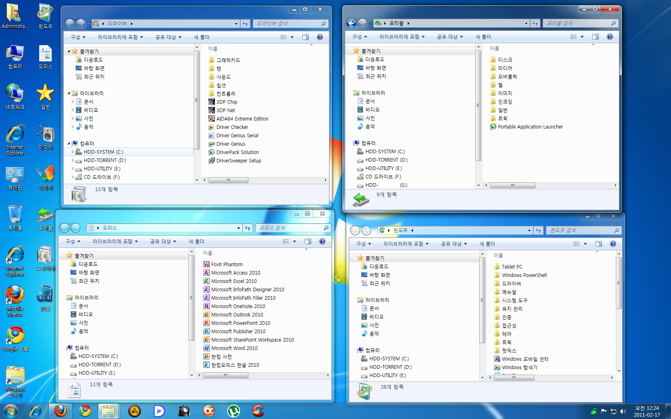Select 시스템 도구 folder in 윈도우 window
This screenshot has width=671, height=419.
pos(511,300)
